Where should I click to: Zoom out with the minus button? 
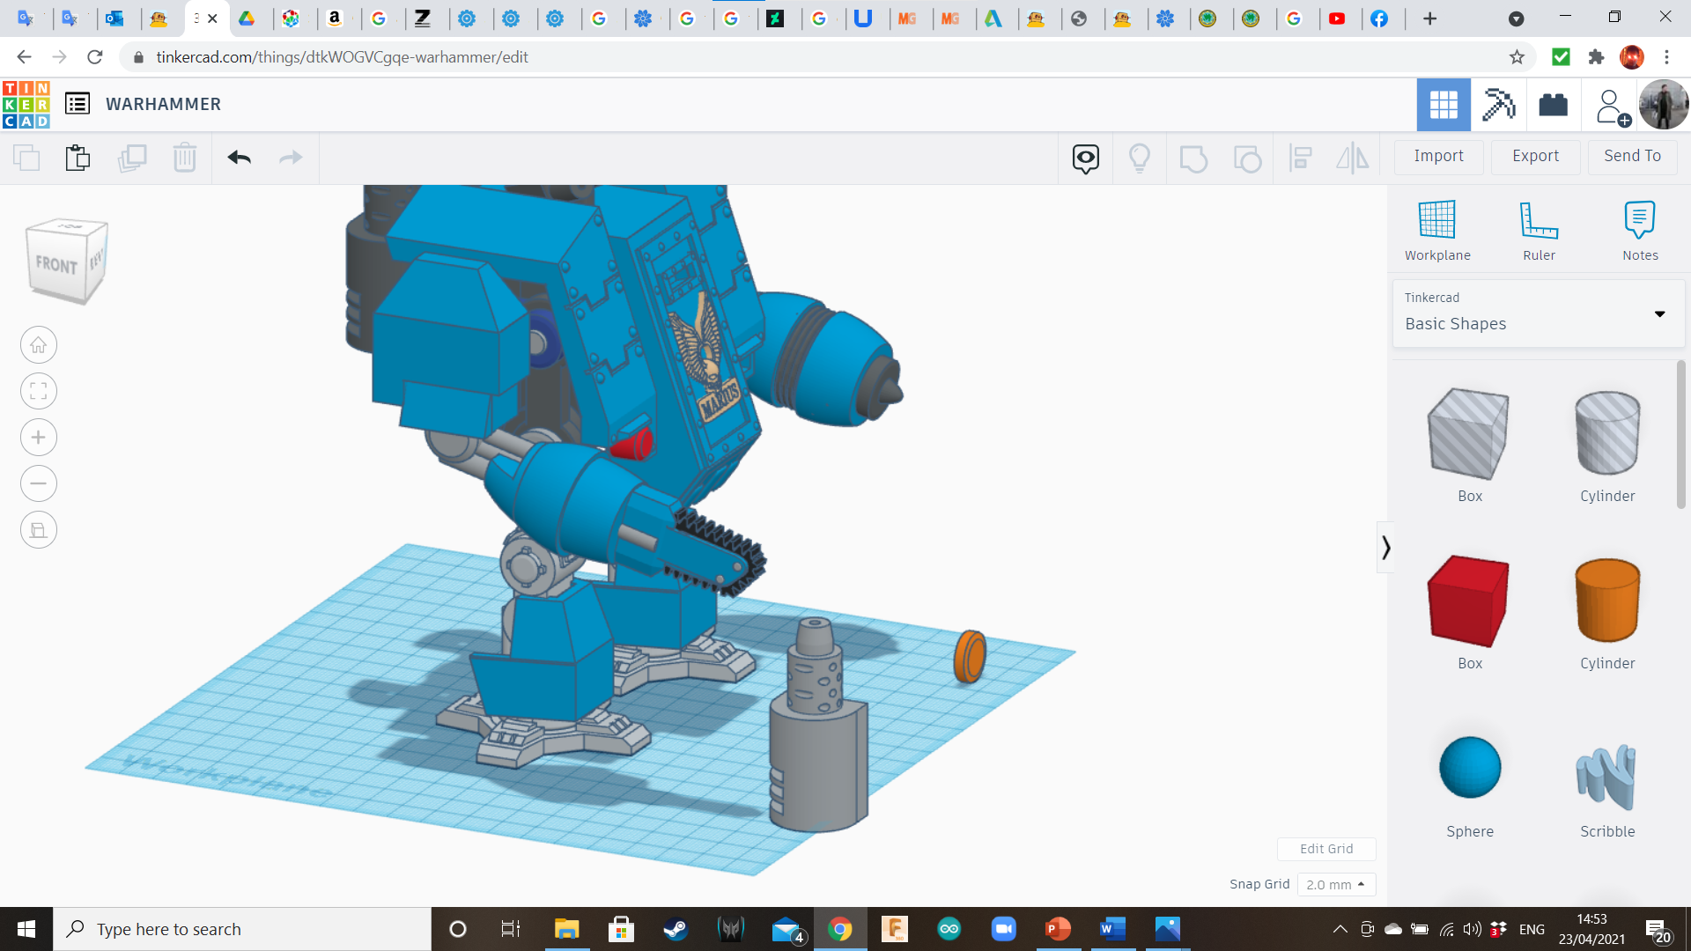(x=39, y=483)
